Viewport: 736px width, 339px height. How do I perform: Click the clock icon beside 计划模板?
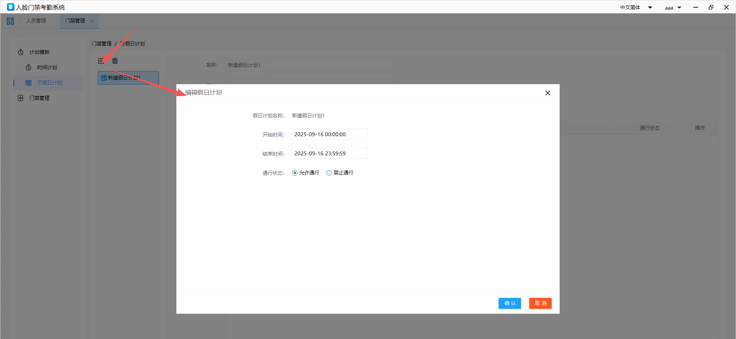(x=21, y=52)
